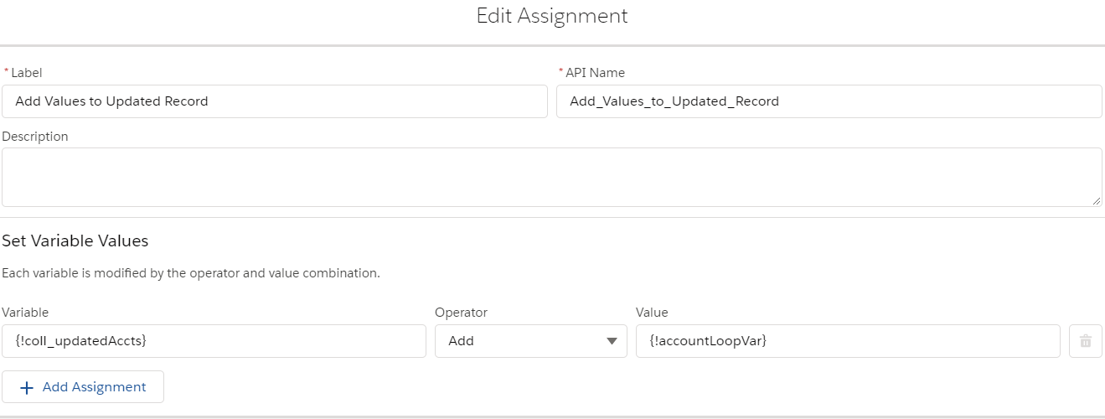Focus the API Name text field

coord(829,101)
